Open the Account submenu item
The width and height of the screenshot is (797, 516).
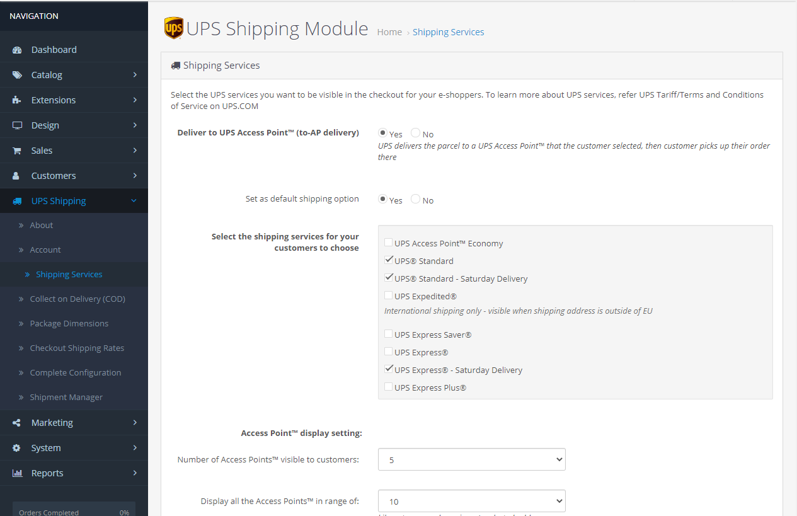74,249
